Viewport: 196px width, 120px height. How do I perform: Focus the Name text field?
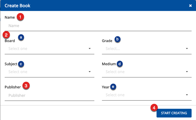pyautogui.click(x=98, y=26)
